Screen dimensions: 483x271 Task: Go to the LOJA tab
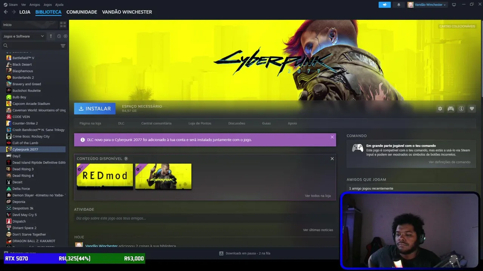click(x=25, y=12)
